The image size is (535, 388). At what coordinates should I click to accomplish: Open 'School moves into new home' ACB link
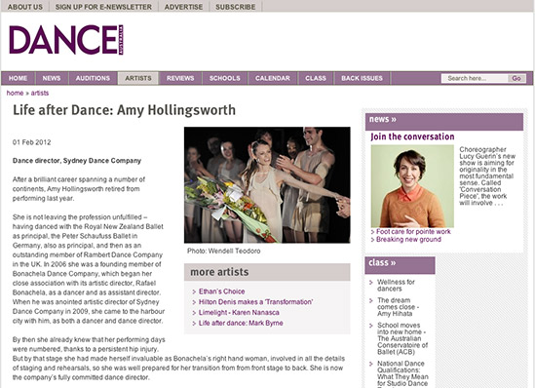click(x=402, y=338)
